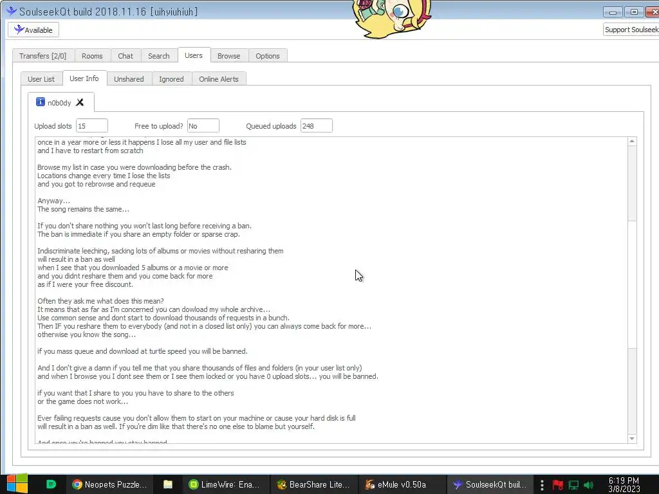Switch to BearShare Lite taskbar window

pyautogui.click(x=313, y=484)
